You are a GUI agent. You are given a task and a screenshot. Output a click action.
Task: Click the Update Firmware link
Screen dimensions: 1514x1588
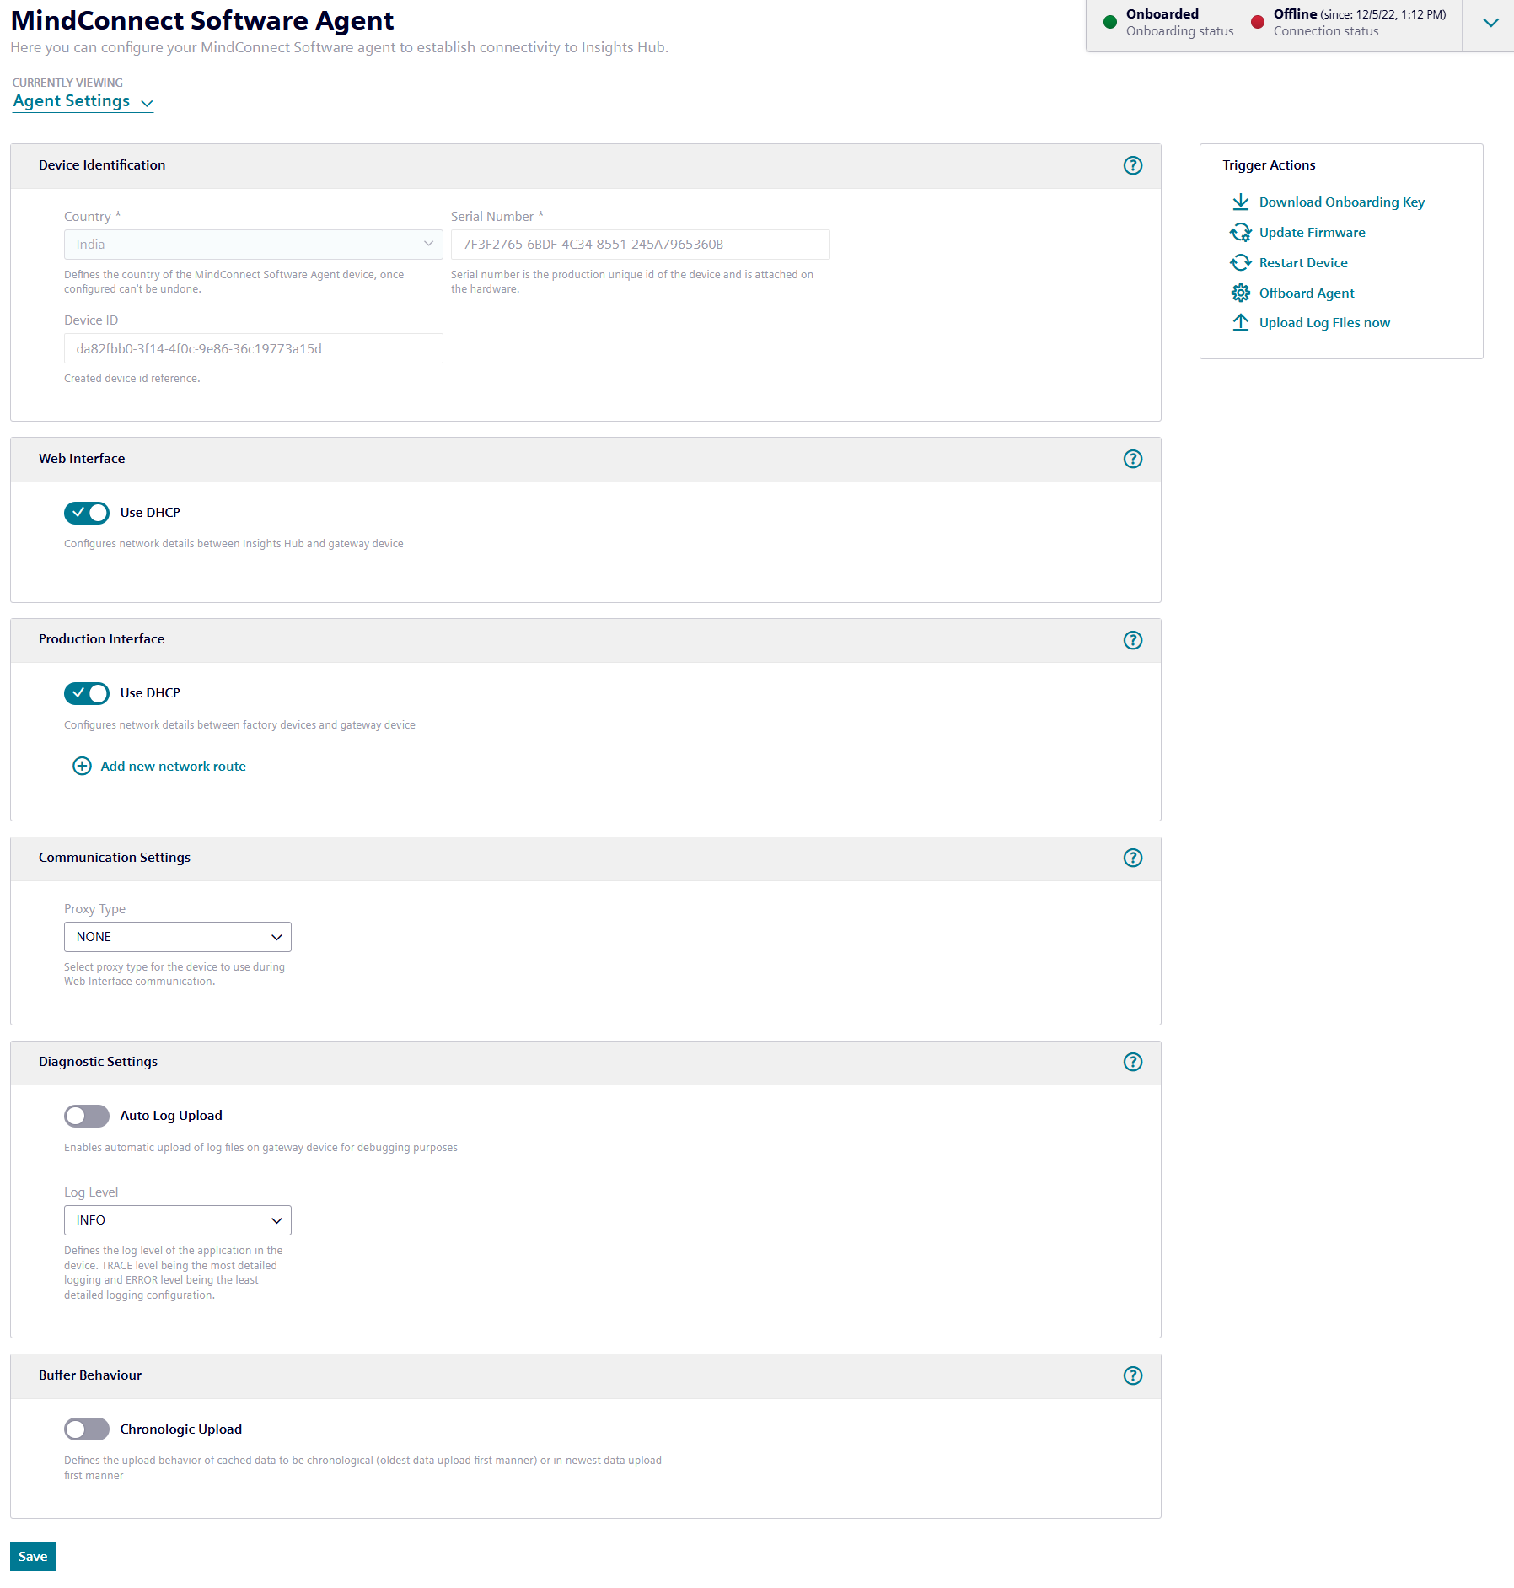1313,233
